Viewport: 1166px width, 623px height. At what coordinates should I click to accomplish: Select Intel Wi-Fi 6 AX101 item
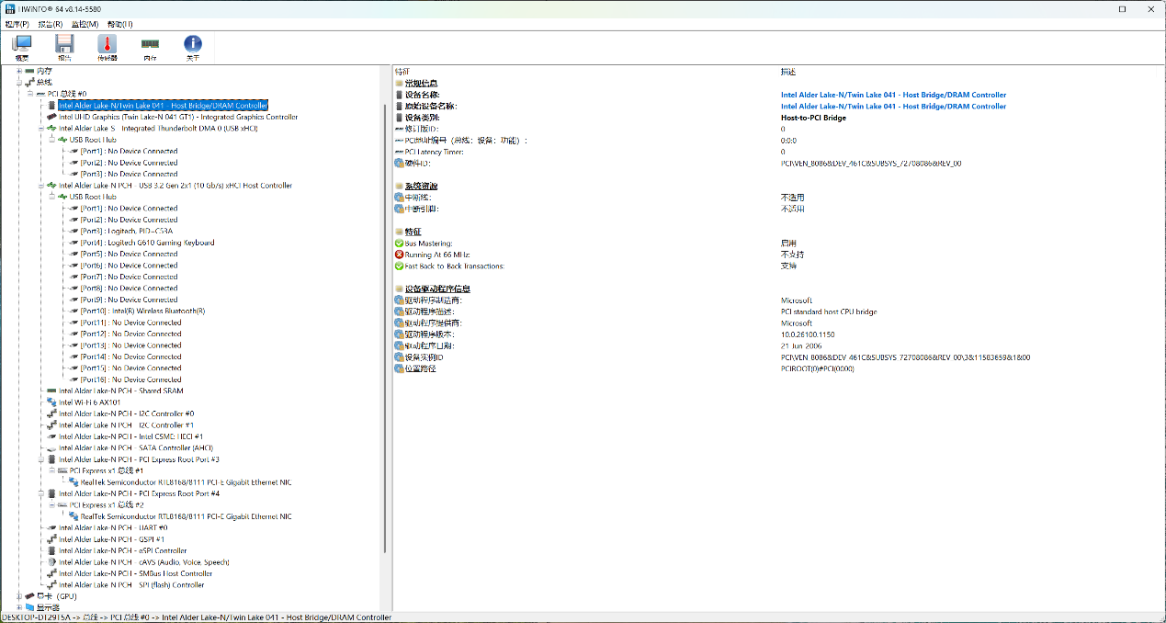(x=89, y=402)
